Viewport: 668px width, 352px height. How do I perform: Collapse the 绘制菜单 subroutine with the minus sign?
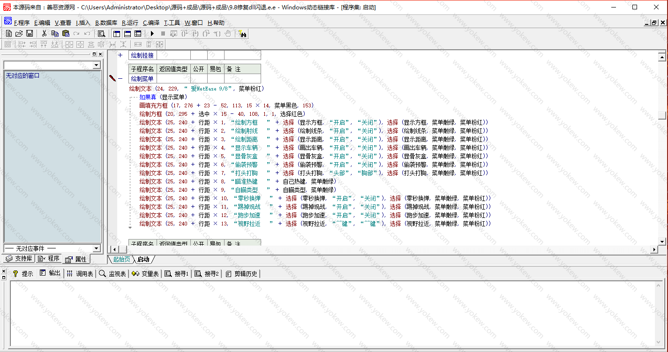click(x=120, y=79)
